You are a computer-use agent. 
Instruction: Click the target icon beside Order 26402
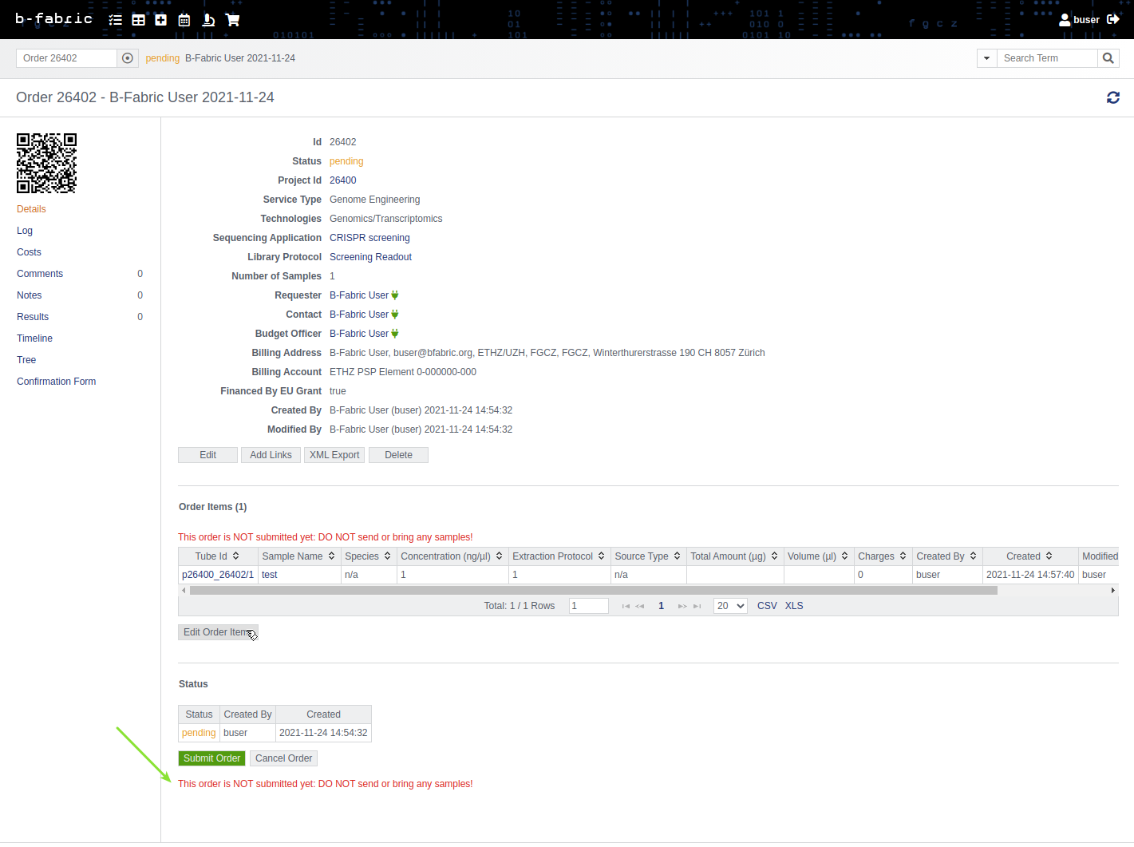pos(128,58)
